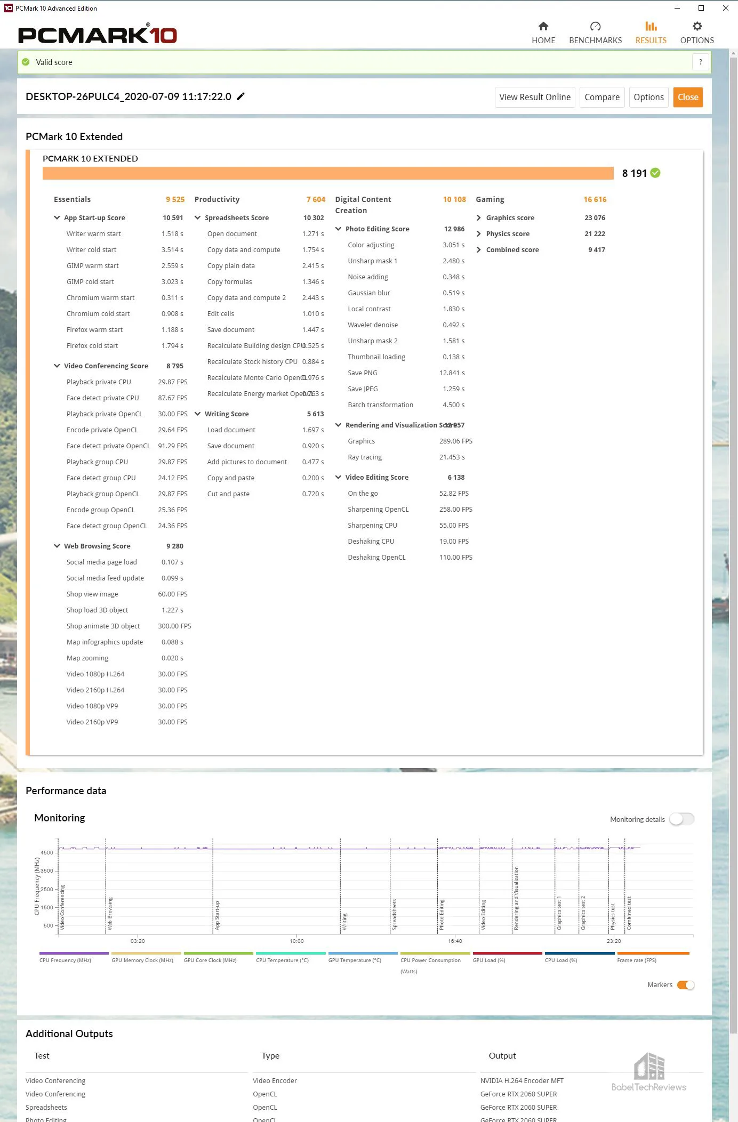Click the green valid score checkmark
This screenshot has width=738, height=1122.
[x=26, y=62]
